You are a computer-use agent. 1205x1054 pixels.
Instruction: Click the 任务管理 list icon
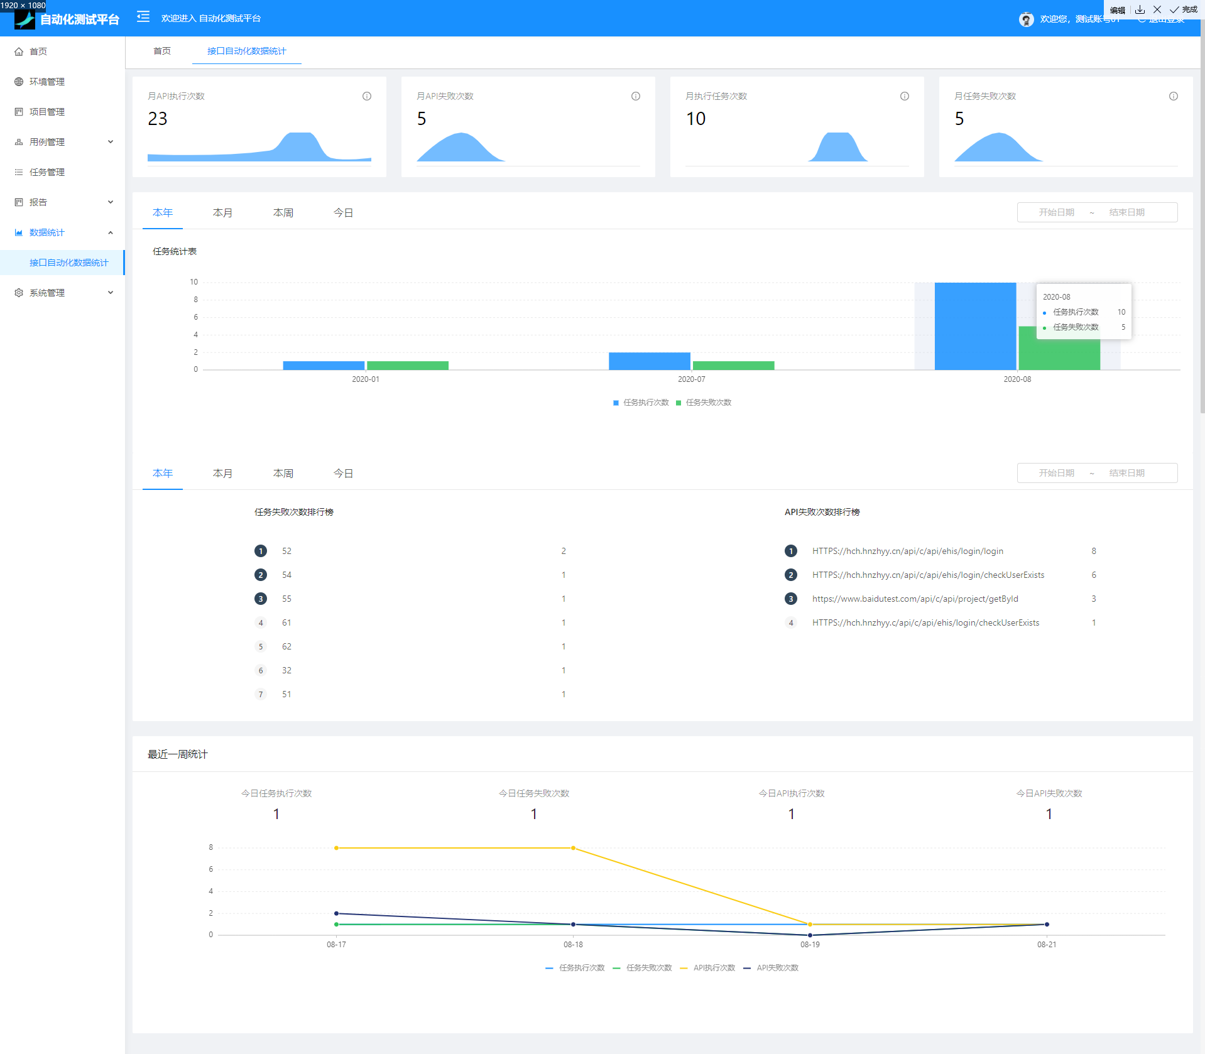pos(19,172)
